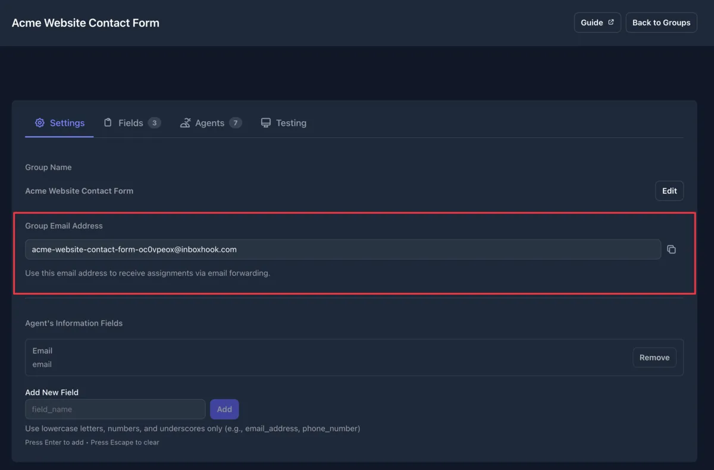Click the clipboard icon on the Fields tab
This screenshot has width=714, height=470.
(108, 122)
